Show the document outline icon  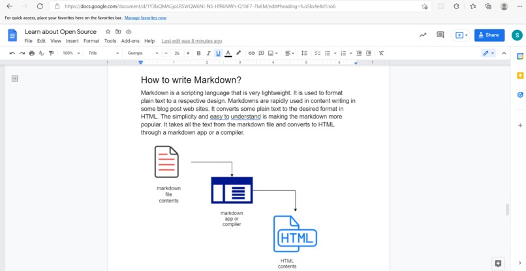15,79
